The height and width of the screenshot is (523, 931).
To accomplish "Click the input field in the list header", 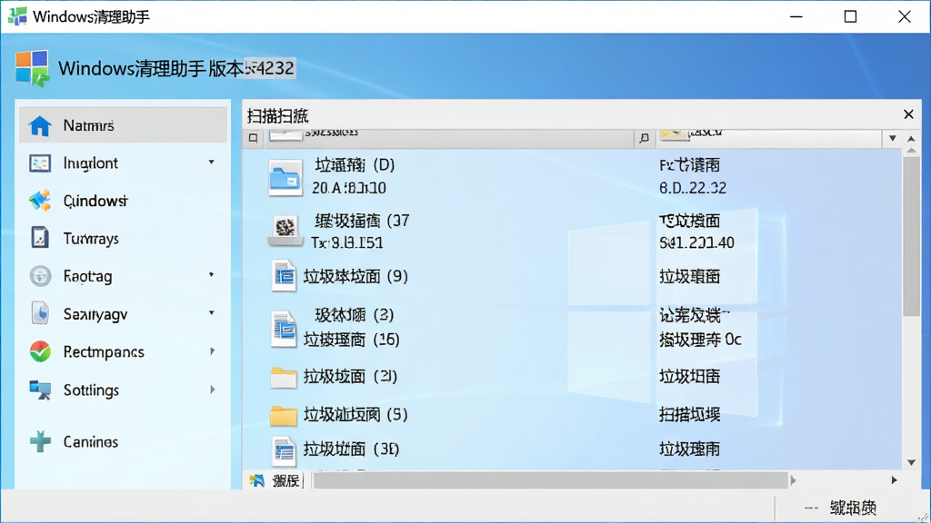I will click(450, 138).
